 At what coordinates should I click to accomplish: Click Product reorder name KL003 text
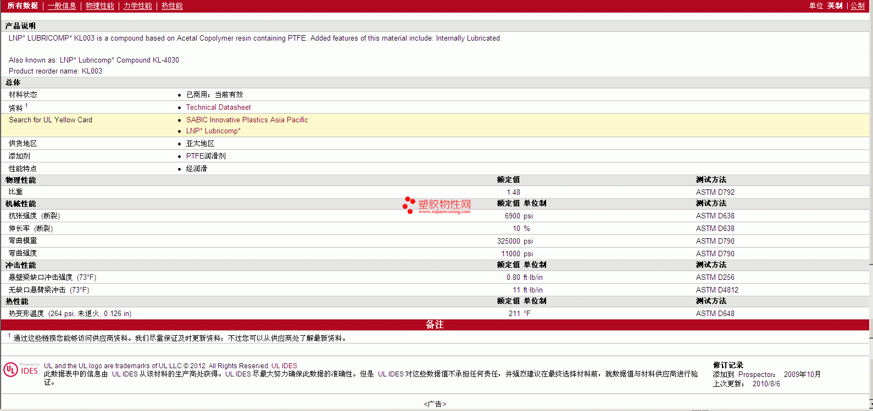pos(55,71)
